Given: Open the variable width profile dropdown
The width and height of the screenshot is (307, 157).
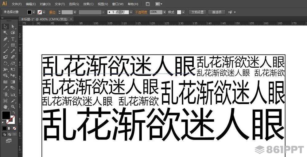Looking at the screenshot, I should pyautogui.click(x=103, y=12).
